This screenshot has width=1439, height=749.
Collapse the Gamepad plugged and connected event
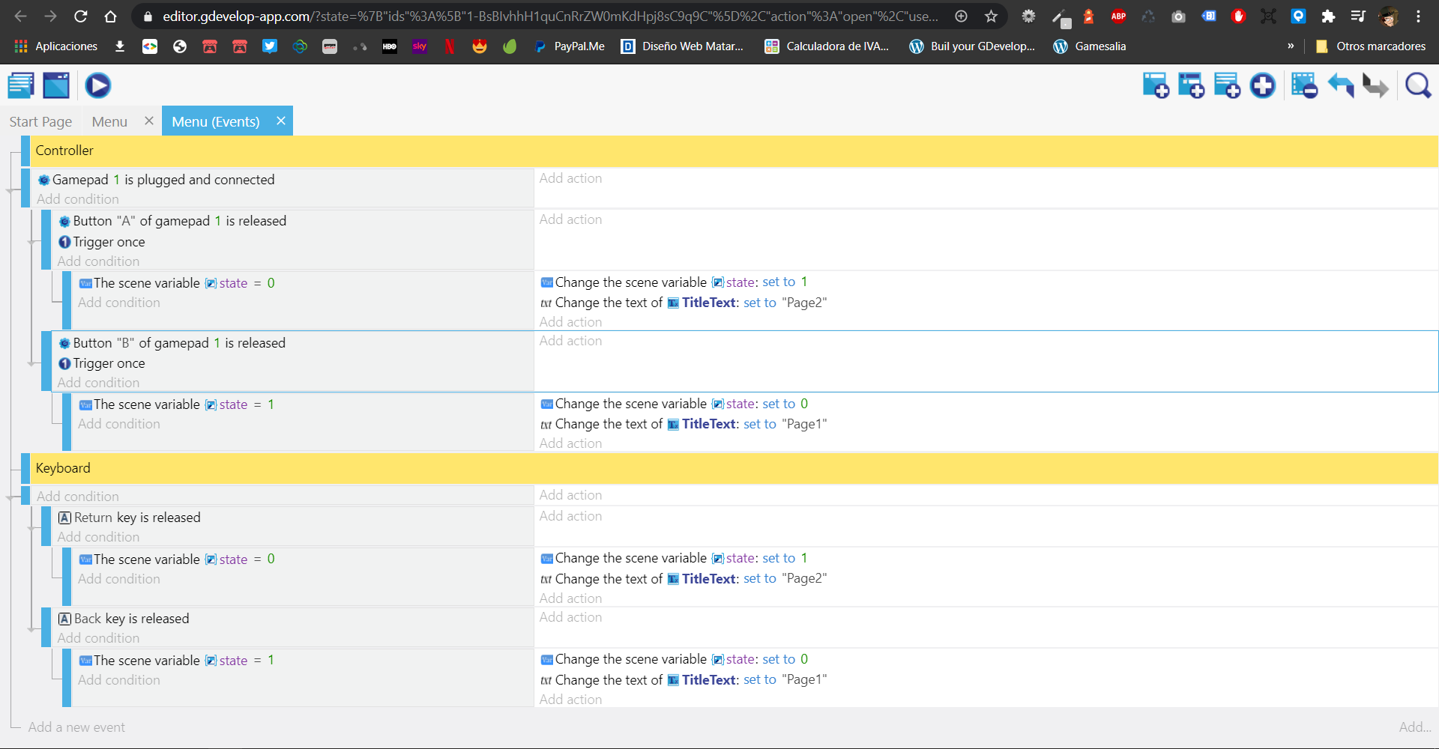point(10,191)
